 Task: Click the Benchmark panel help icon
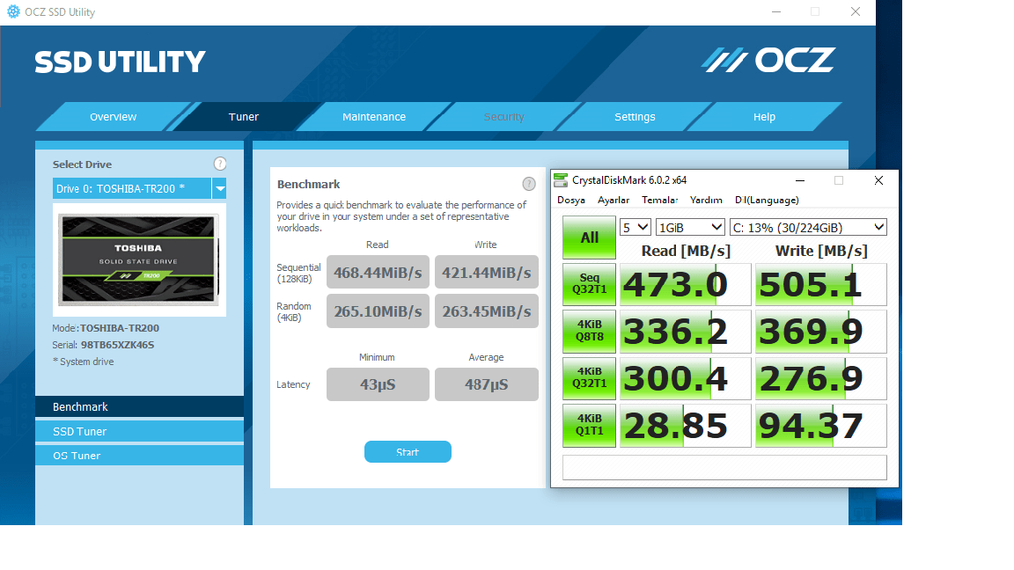(x=529, y=184)
